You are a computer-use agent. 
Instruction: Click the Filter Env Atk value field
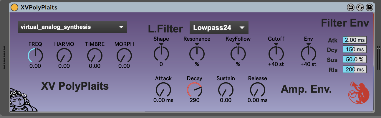355,40
